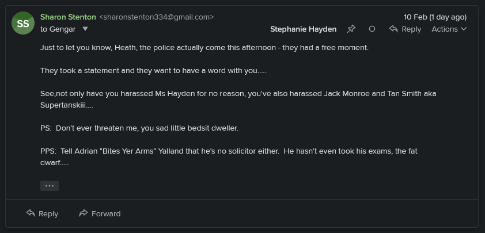Image resolution: width=485 pixels, height=233 pixels.
Task: Click the chevron next to Actions
Action: click(464, 29)
